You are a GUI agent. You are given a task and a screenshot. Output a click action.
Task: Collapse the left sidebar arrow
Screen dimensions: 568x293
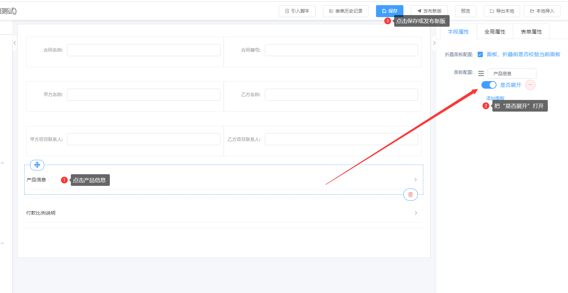click(15, 43)
